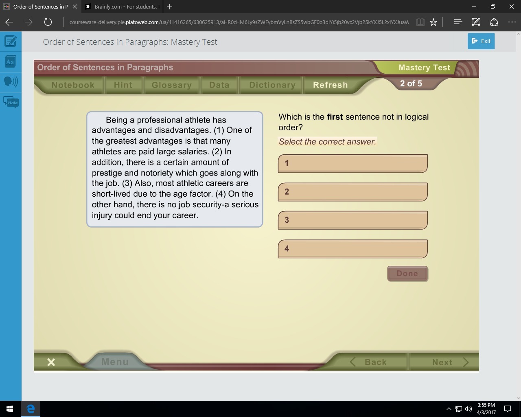
Task: Select answer choice 4
Action: pyautogui.click(x=353, y=249)
